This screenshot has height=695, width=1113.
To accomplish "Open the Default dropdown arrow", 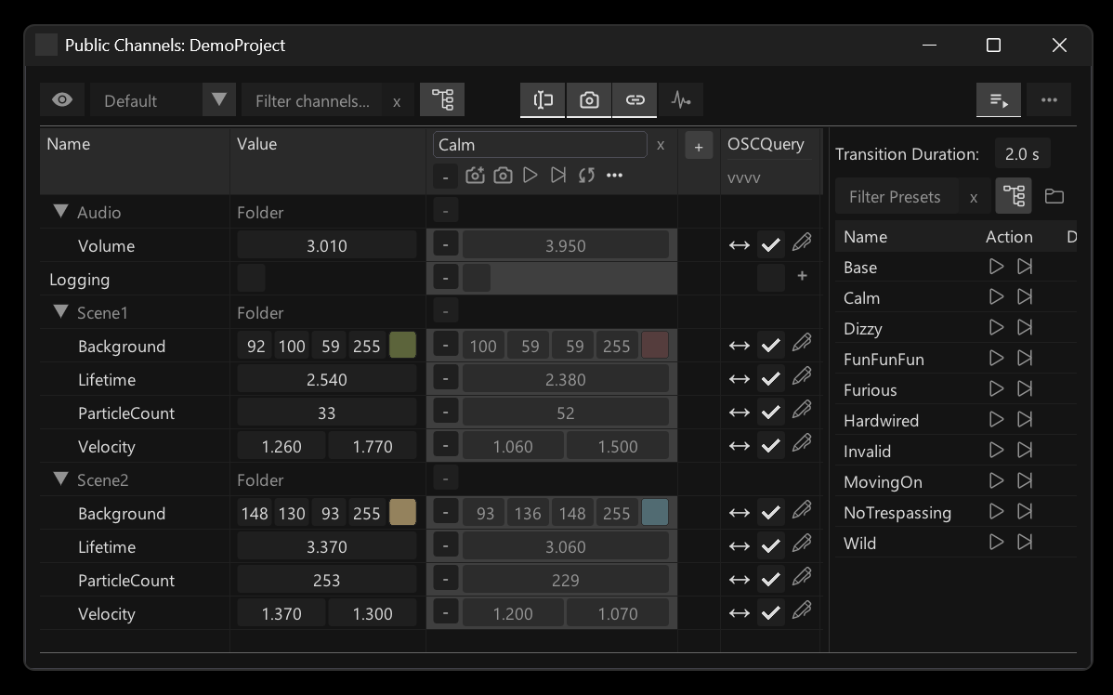I will [x=219, y=100].
